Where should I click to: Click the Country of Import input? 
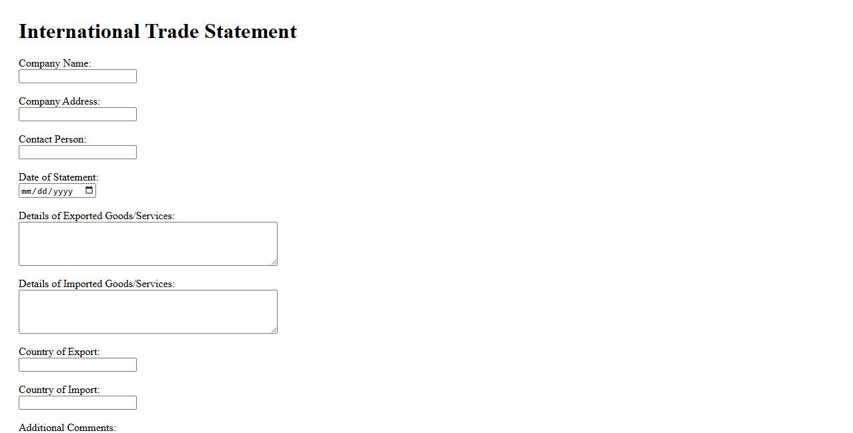click(77, 403)
